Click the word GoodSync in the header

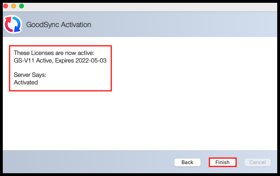click(41, 25)
